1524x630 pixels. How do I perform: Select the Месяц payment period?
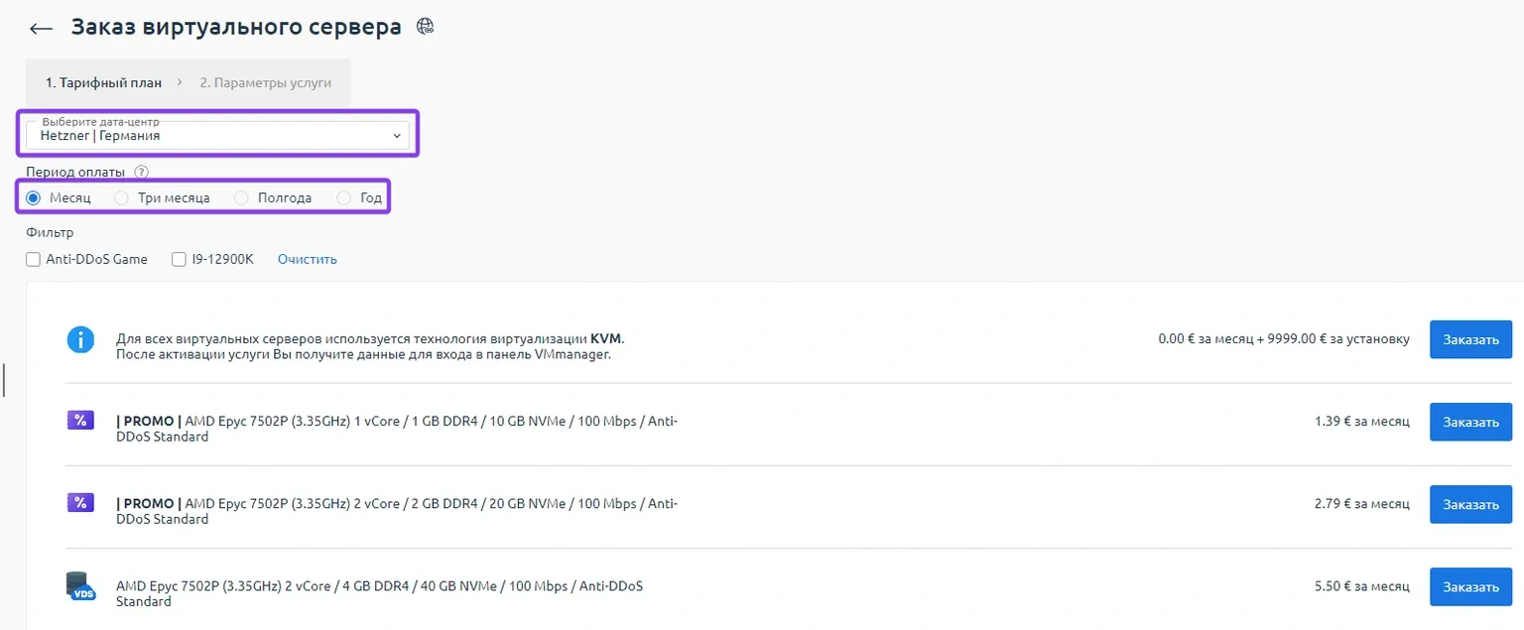point(34,198)
